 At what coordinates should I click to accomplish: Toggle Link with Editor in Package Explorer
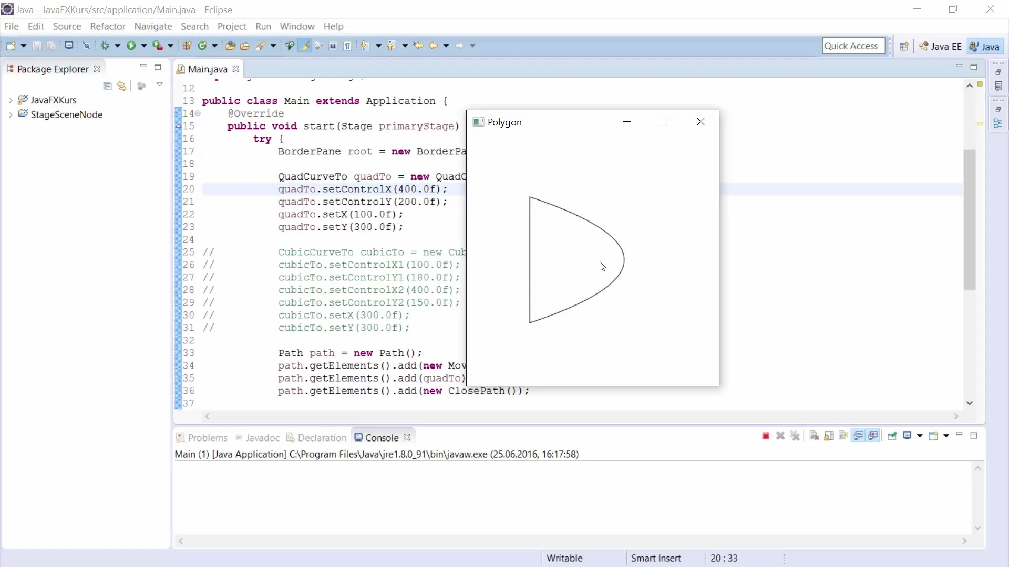122,86
